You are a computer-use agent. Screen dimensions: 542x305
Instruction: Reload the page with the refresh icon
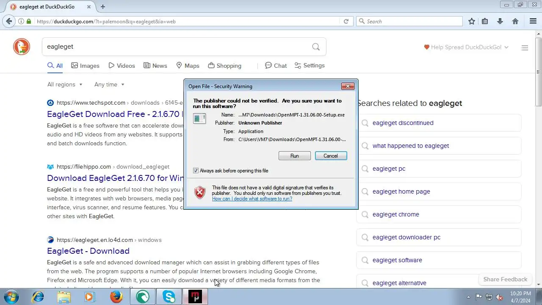(x=346, y=21)
